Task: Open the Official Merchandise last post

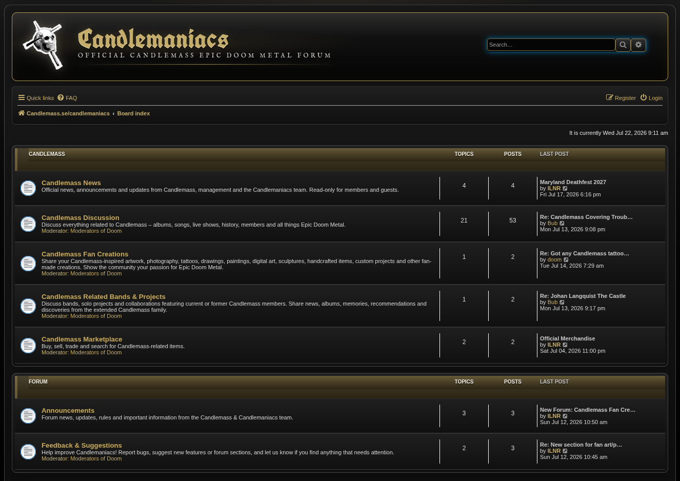Action: pos(567,339)
